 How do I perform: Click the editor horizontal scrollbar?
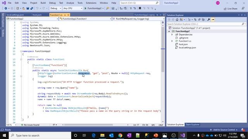pos(88,125)
